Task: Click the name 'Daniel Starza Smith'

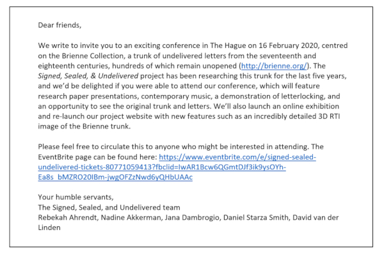Action: pos(256,218)
